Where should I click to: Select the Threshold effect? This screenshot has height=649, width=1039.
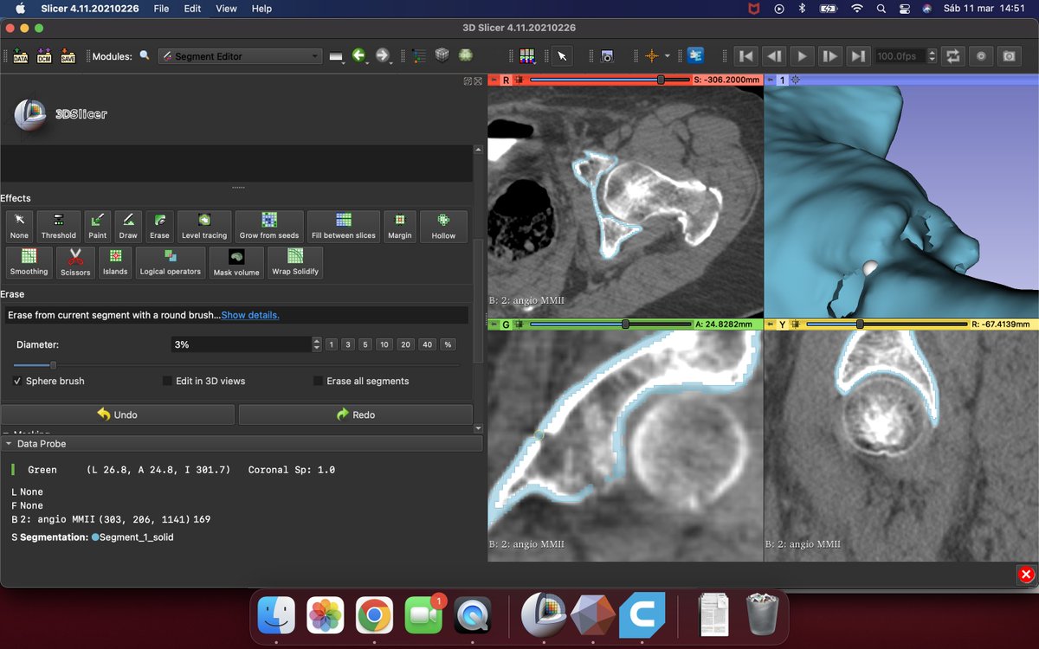pyautogui.click(x=59, y=226)
